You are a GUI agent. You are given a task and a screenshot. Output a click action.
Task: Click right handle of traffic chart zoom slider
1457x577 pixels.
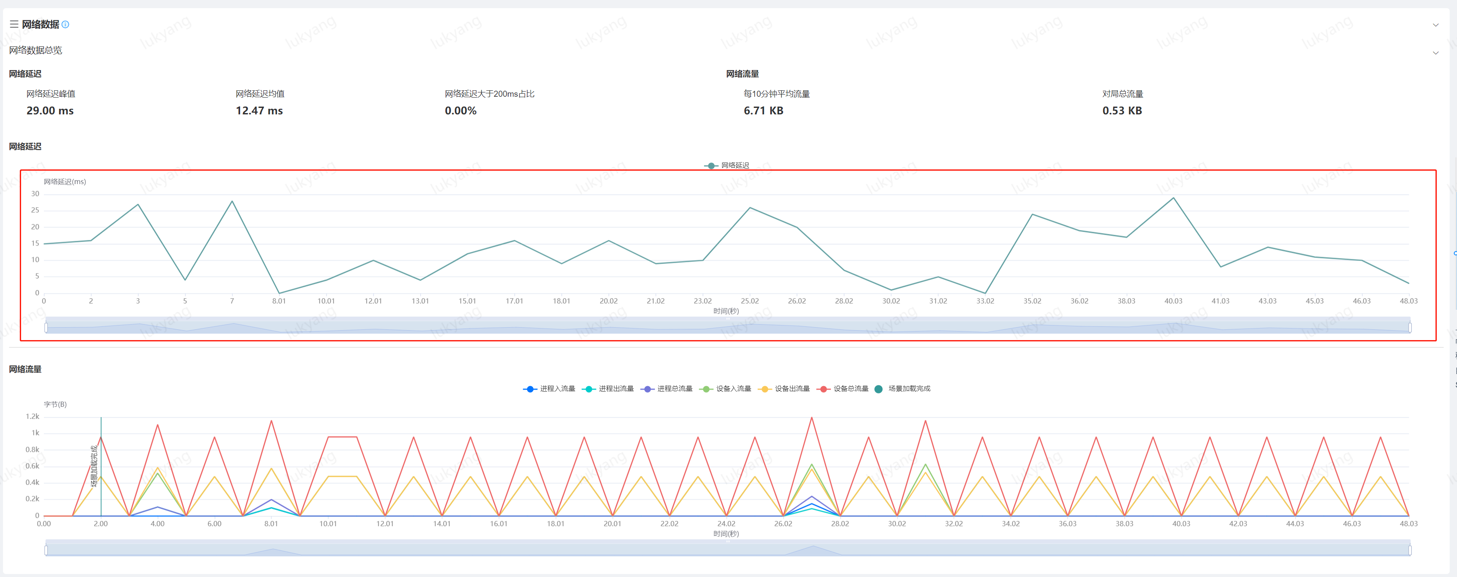click(1410, 550)
